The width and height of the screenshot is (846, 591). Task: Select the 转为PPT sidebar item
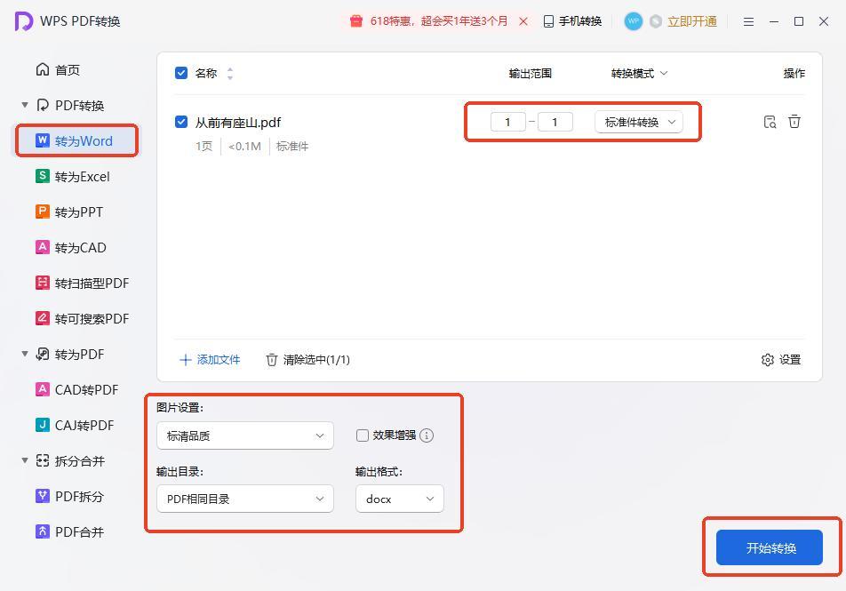(78, 212)
